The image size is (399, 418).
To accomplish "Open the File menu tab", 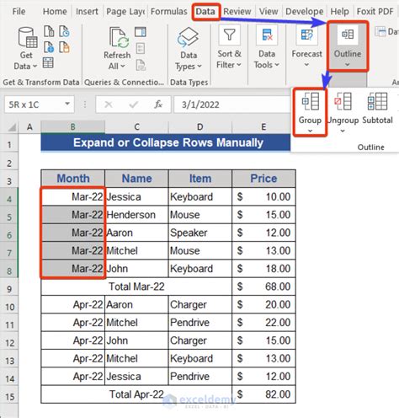I will point(19,12).
